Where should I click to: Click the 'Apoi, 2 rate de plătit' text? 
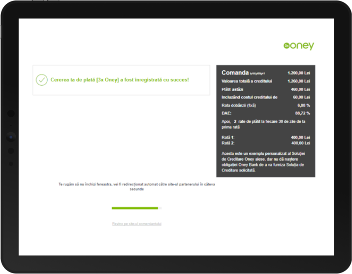(x=263, y=124)
